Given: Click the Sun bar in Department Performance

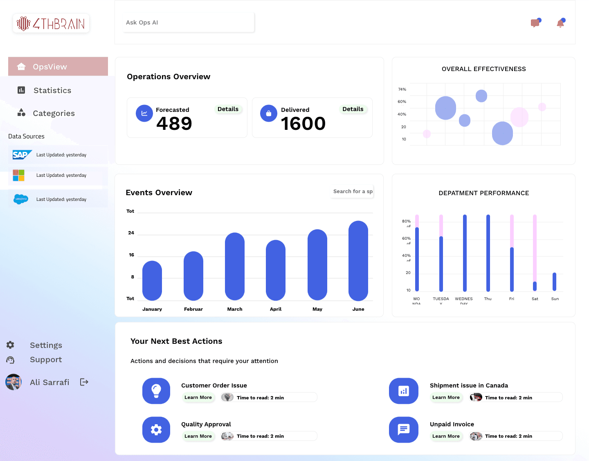Looking at the screenshot, I should pyautogui.click(x=555, y=282).
